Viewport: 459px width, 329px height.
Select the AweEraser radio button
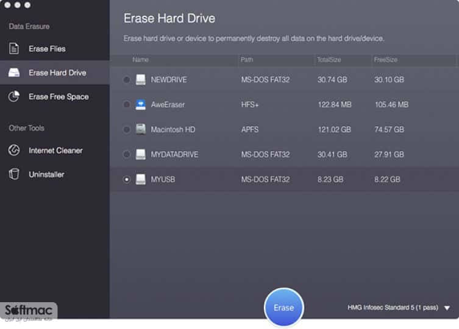tap(126, 105)
